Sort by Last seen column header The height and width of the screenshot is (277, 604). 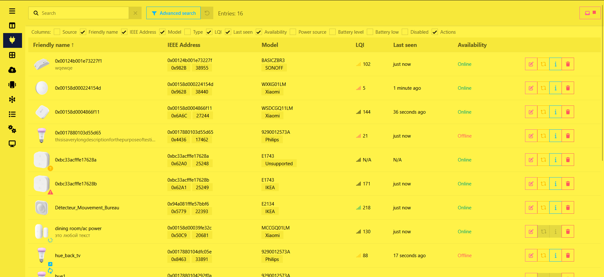(x=405, y=45)
